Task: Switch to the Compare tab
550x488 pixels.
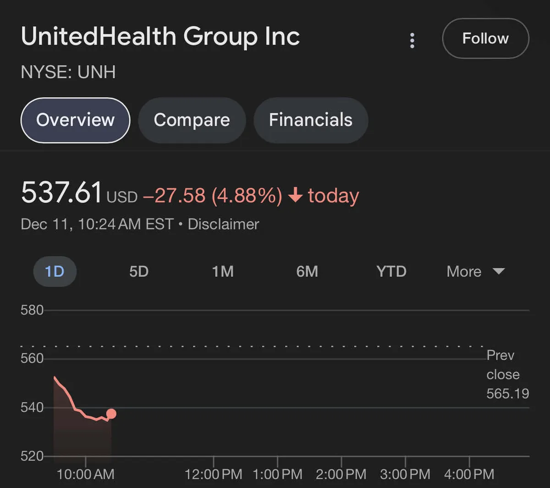Action: (192, 120)
